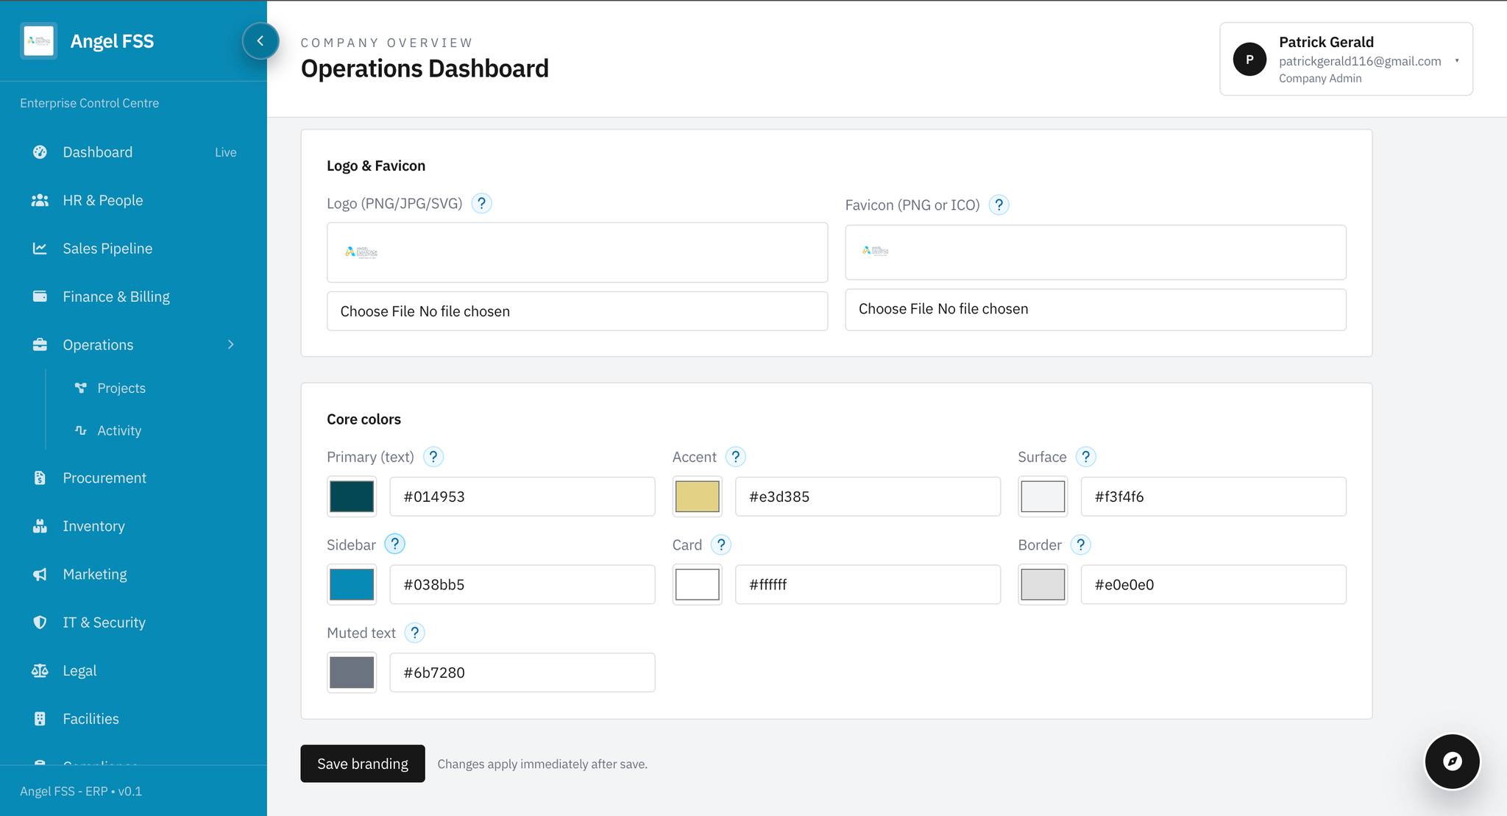This screenshot has width=1507, height=816.
Task: Collapse the sidebar with the arrow button
Action: (260, 41)
